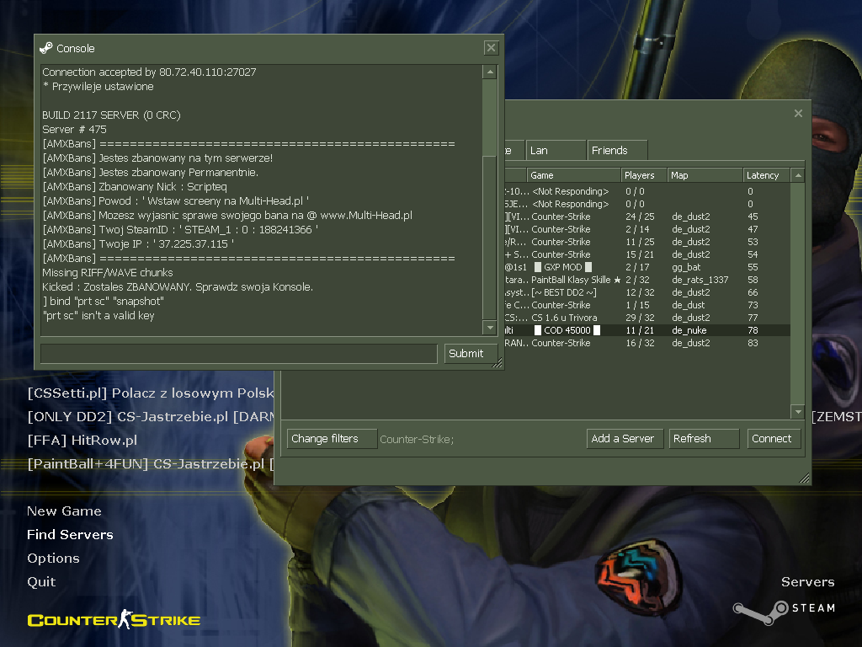Click the console scrollbar up arrow
This screenshot has width=862, height=647.
click(x=490, y=72)
